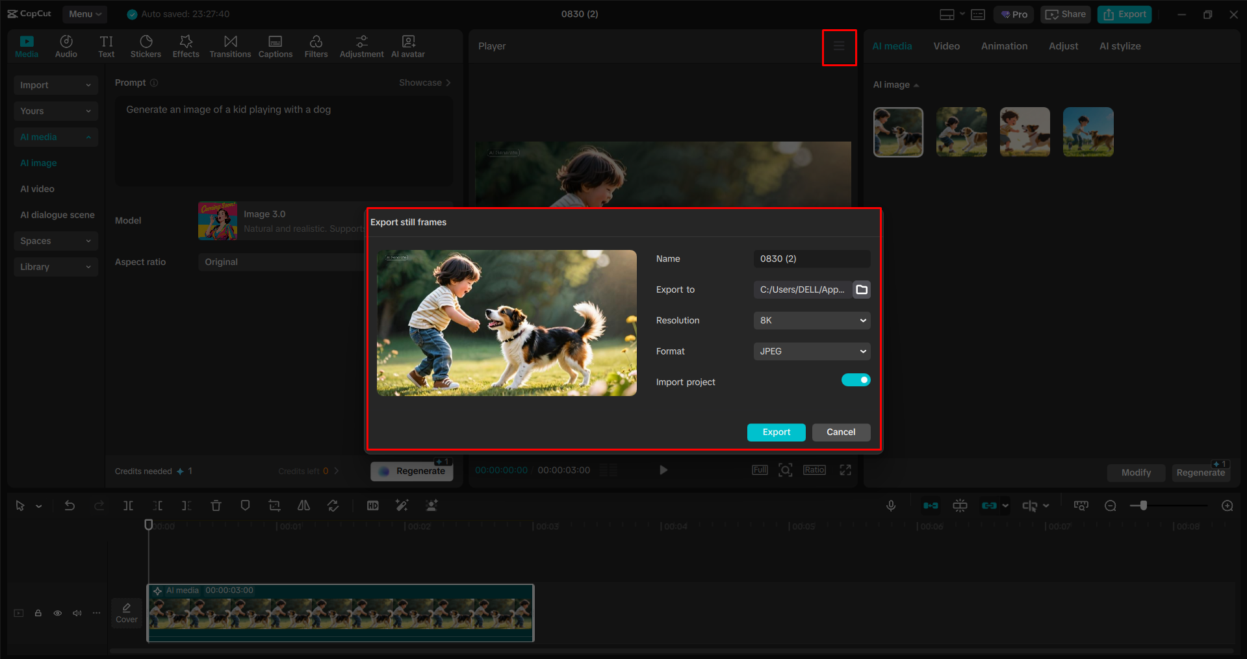Open the Format dropdown showing JPEG
Screen dimensions: 1247x659
click(811, 351)
